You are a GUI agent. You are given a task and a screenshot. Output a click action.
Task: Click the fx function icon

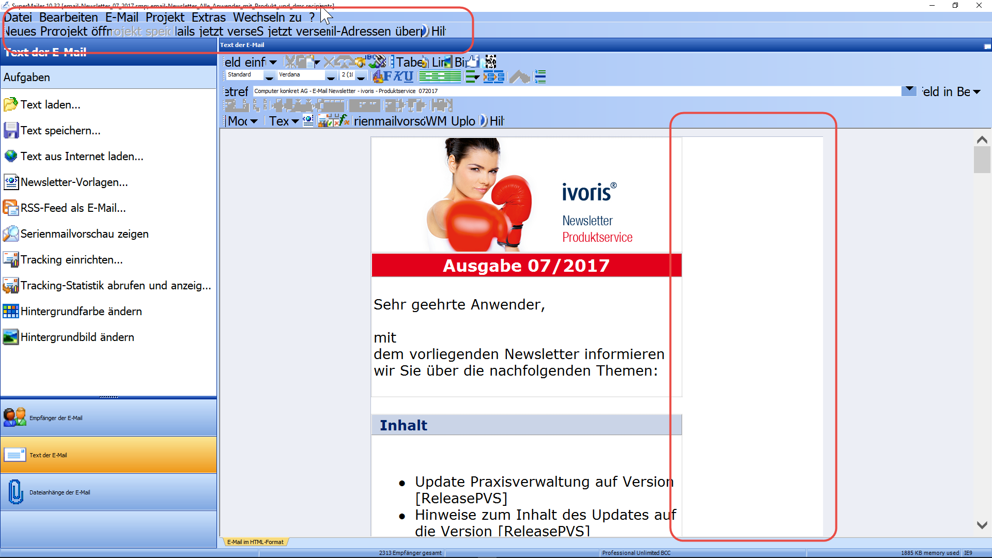344,121
